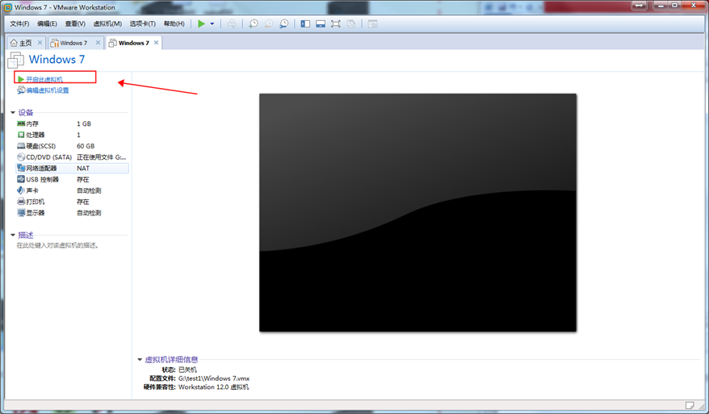This screenshot has width=709, height=414.
Task: Open the 帮助(H) menu
Action: [x=174, y=23]
